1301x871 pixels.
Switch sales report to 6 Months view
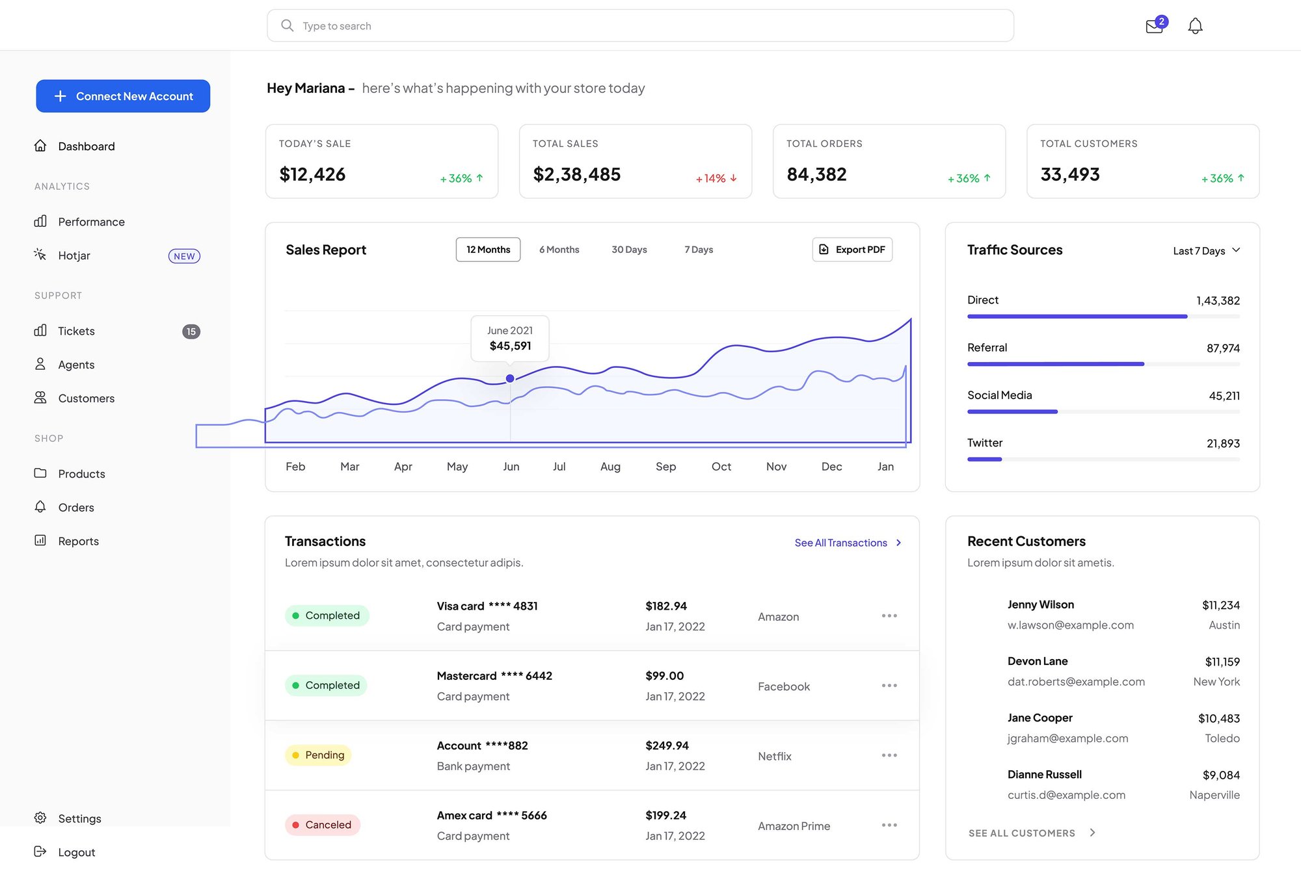tap(558, 249)
